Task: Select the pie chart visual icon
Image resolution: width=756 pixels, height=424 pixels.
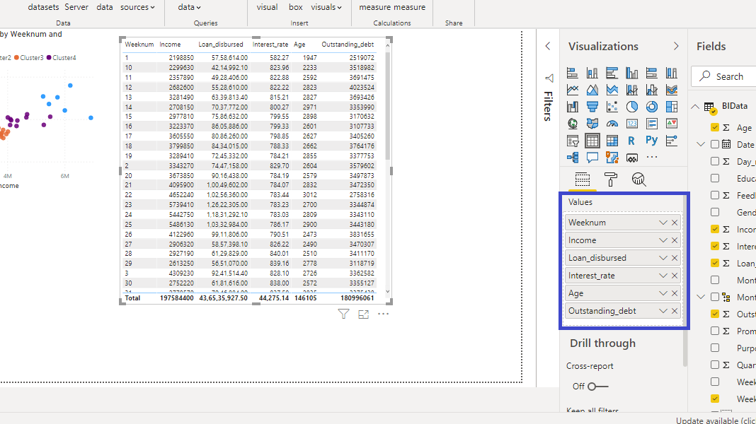Action: [x=632, y=107]
